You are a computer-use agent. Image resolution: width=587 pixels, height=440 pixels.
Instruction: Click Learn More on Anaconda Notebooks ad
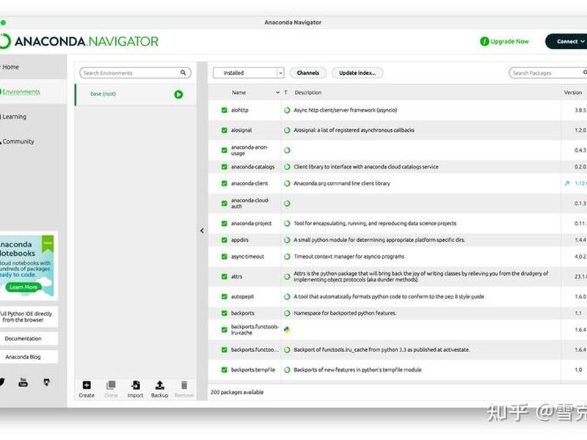23,287
